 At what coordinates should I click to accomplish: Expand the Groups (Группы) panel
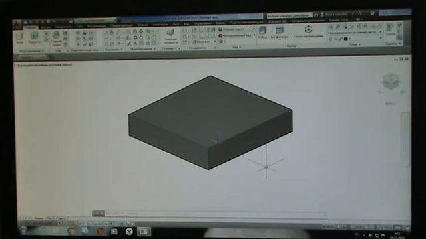393,44
